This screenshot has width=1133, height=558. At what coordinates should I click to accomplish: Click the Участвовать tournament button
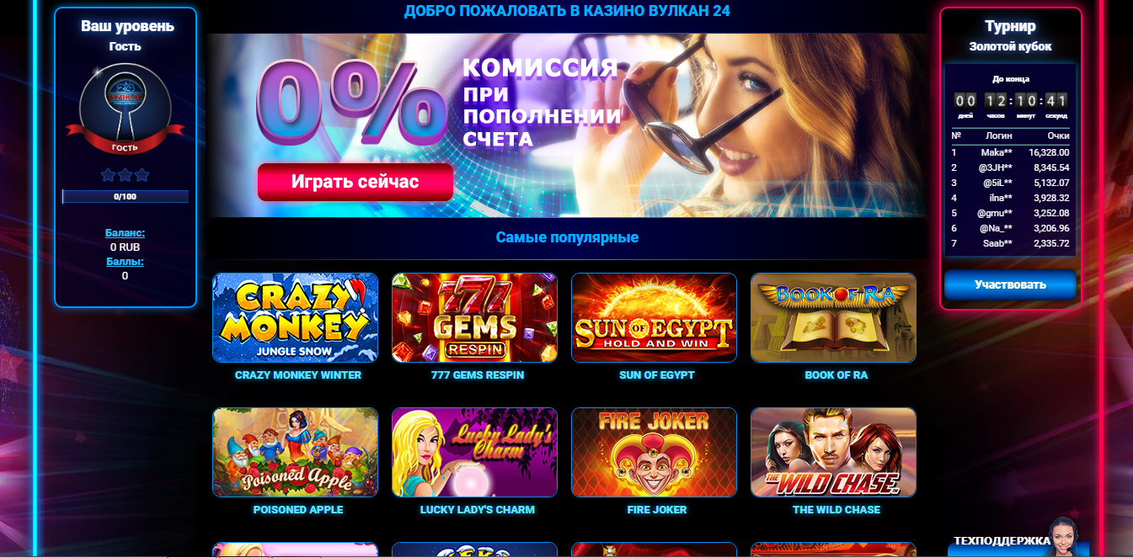point(1010,284)
